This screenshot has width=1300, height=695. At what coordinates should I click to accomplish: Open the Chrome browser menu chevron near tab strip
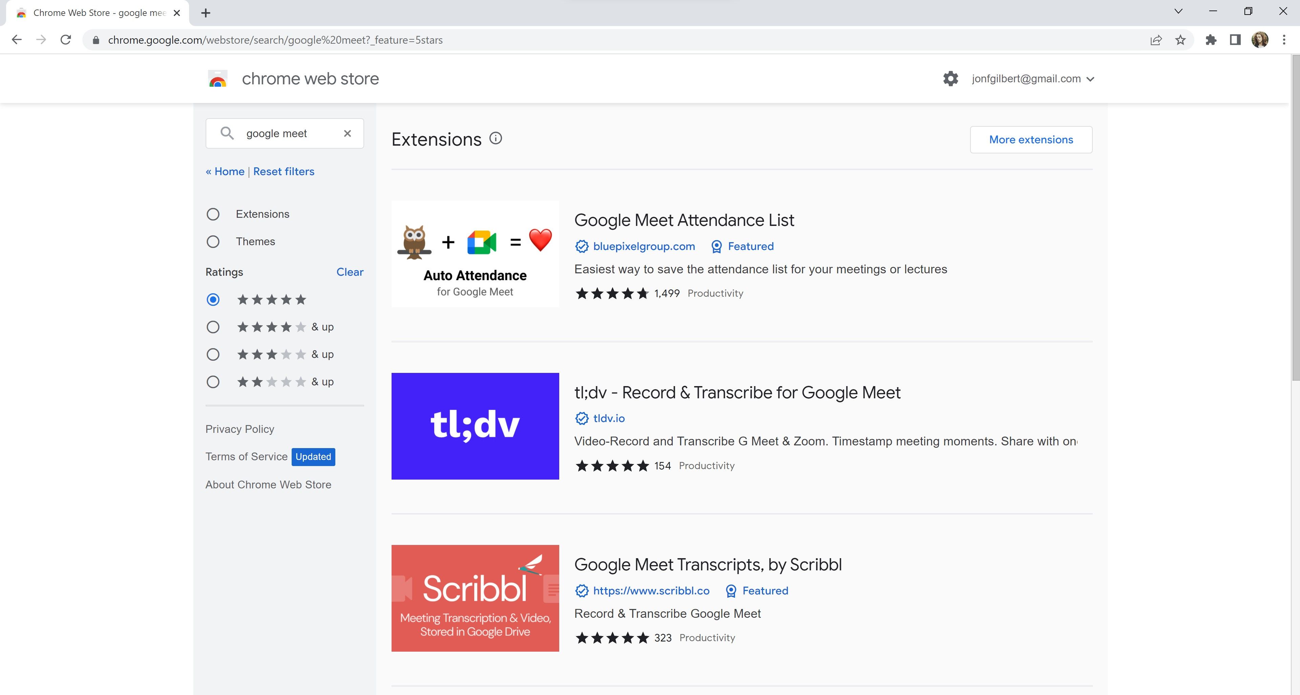coord(1178,10)
